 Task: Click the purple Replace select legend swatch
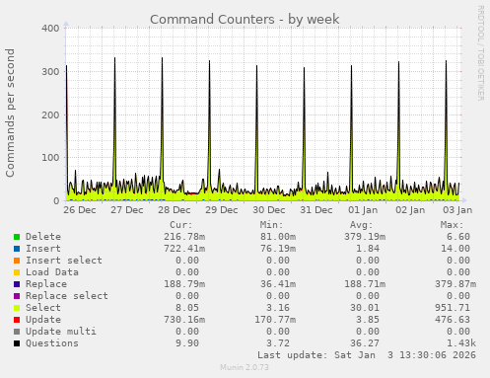17,296
